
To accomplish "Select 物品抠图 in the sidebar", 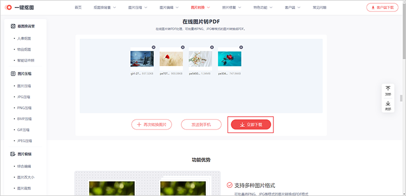I will tap(24, 49).
